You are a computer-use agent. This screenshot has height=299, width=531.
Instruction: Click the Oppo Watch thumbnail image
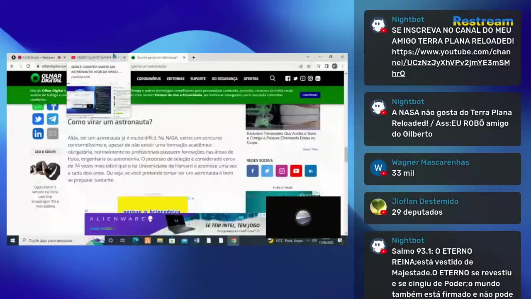pos(45,170)
